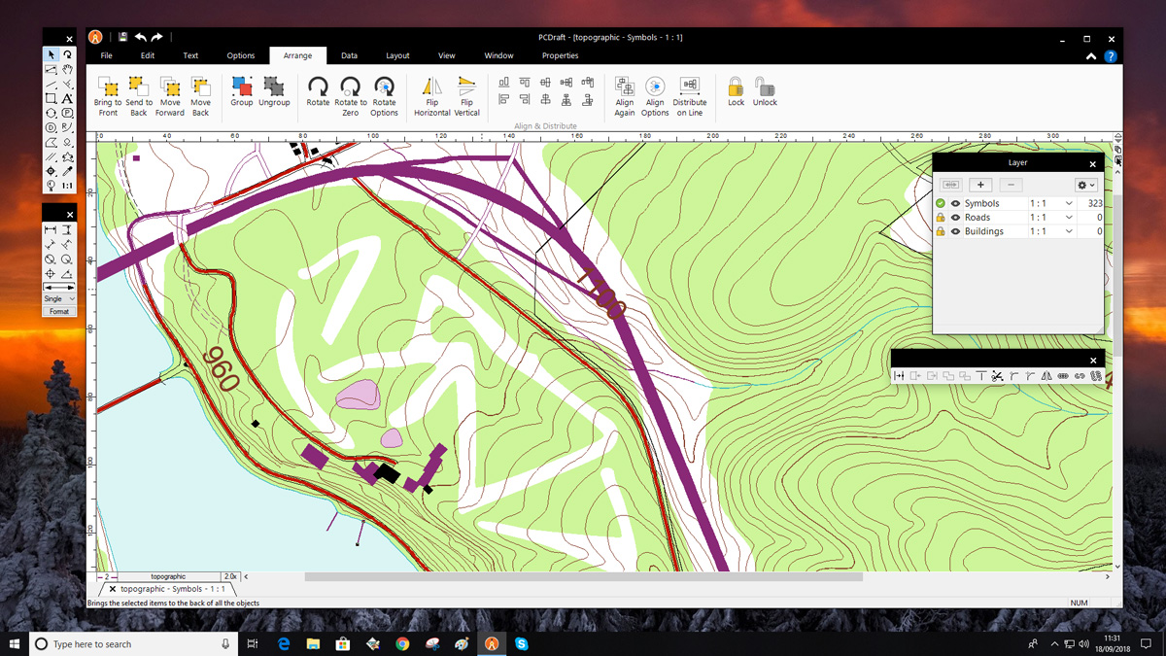Hide the Symbols layer using eye icon
1166x656 pixels.
(955, 204)
